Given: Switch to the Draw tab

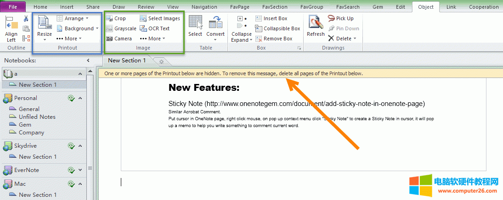Looking at the screenshot, I should coord(119,7).
